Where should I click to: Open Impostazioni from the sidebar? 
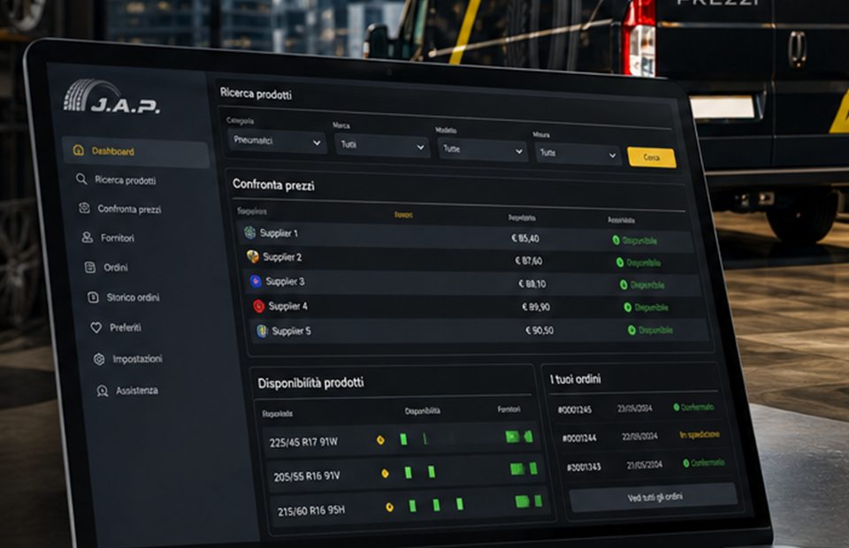(x=137, y=359)
